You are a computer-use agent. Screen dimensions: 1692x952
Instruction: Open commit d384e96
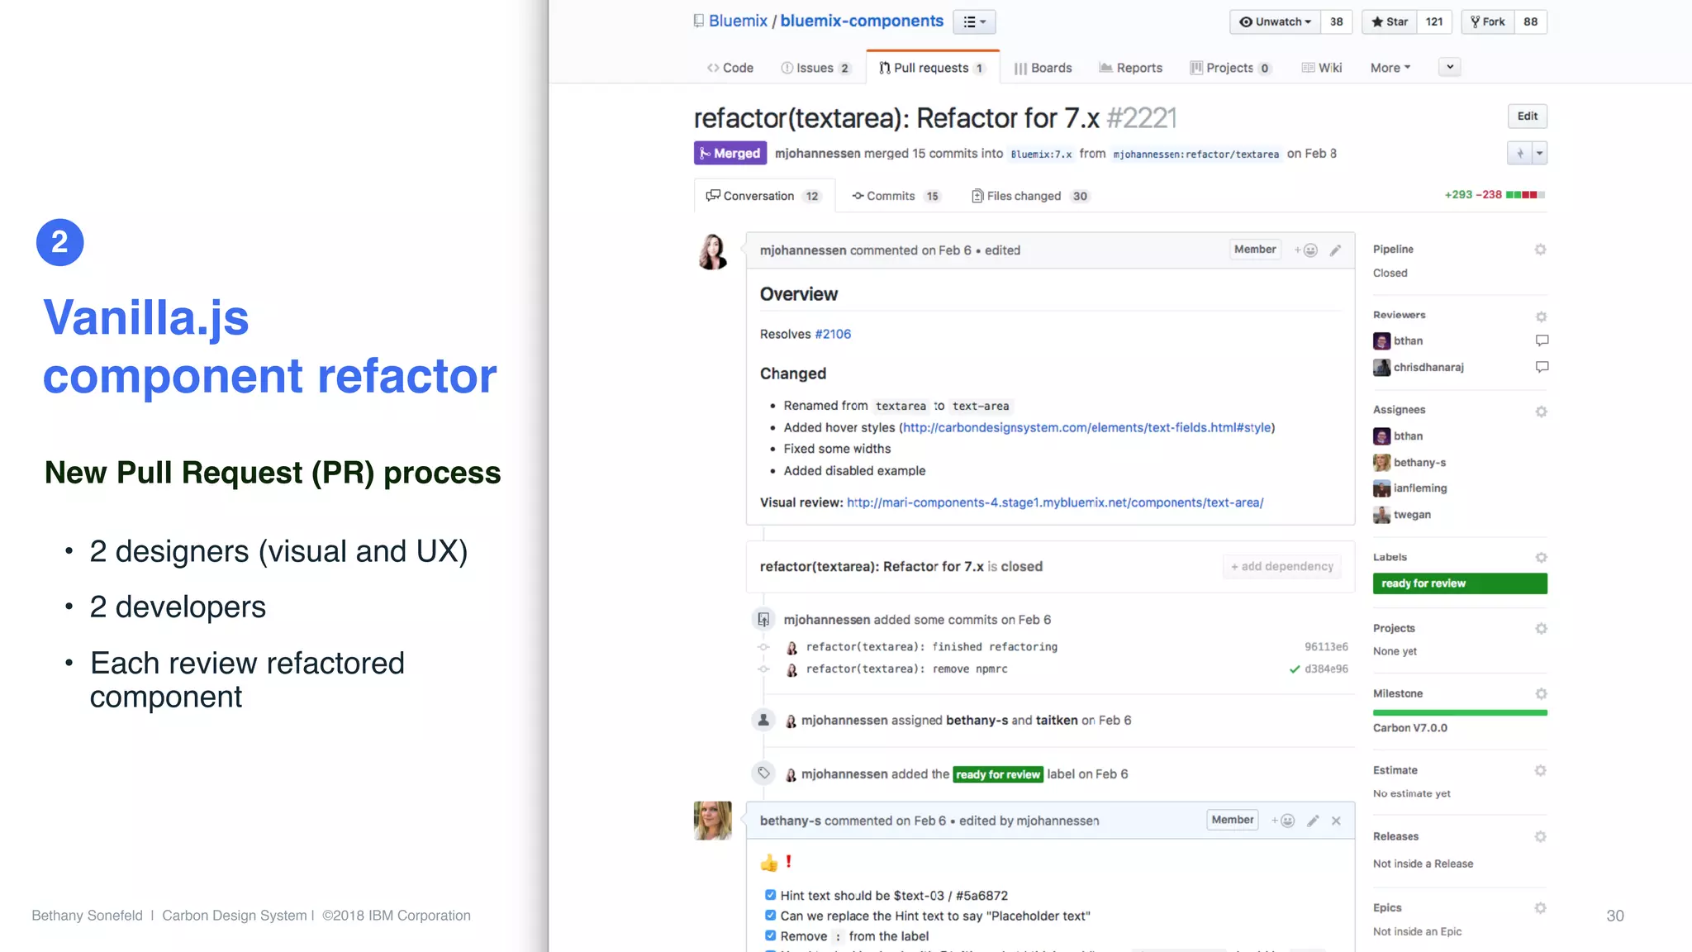[1326, 669]
